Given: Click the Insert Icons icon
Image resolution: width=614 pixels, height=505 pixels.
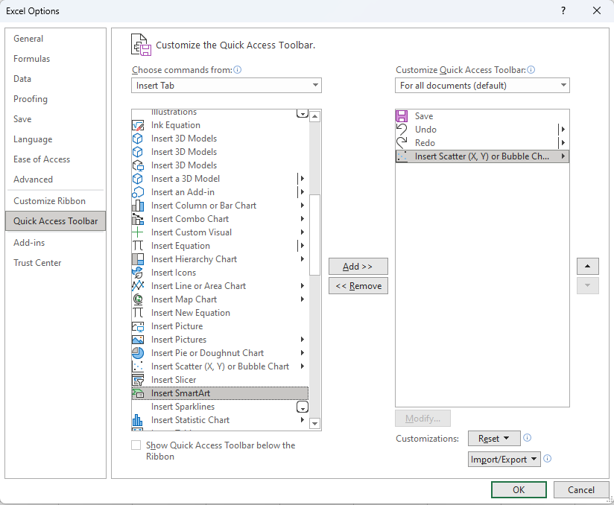Looking at the screenshot, I should pos(138,273).
